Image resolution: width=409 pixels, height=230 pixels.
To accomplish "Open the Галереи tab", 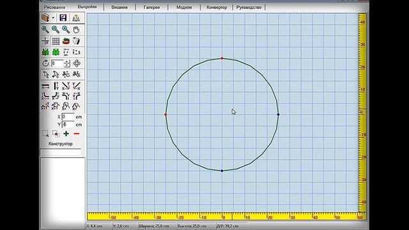I will (151, 7).
